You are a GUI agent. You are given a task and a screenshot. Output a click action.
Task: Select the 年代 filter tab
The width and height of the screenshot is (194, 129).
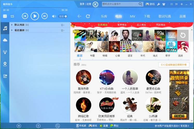143,56
